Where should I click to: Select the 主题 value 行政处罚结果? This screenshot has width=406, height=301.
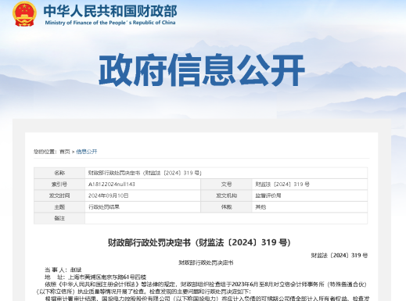click(x=104, y=207)
